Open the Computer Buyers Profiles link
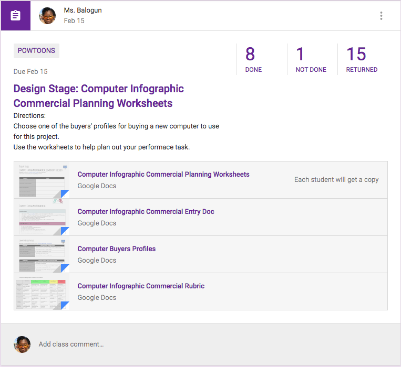This screenshot has width=401, height=367. click(117, 249)
